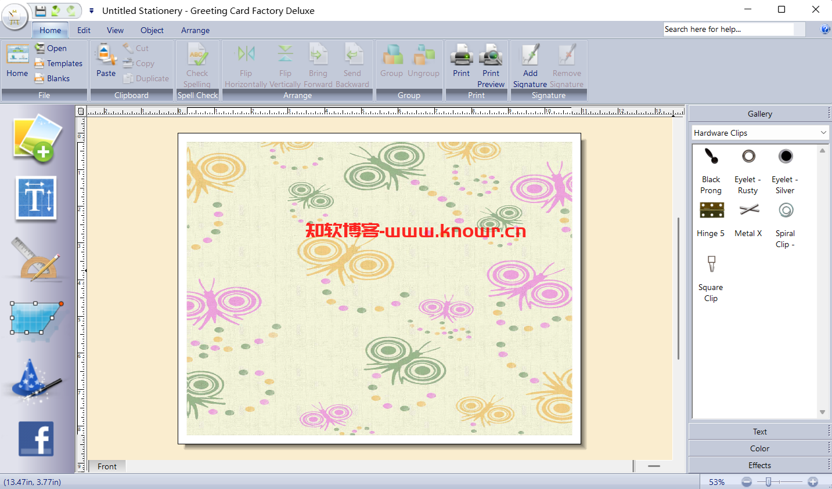Click the Group objects icon
Viewport: 832px width, 489px height.
point(392,61)
